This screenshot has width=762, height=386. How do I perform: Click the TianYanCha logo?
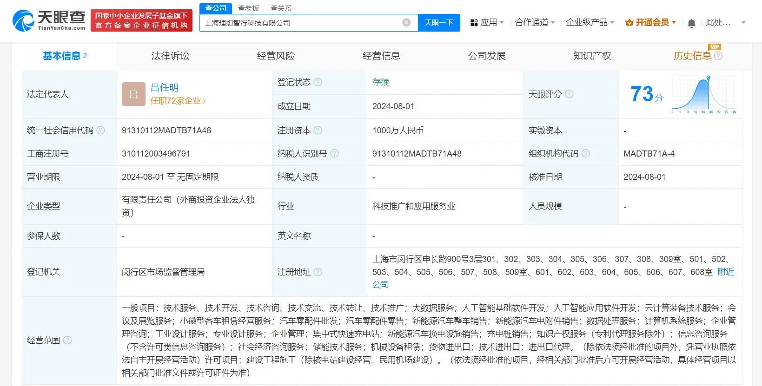pos(49,20)
